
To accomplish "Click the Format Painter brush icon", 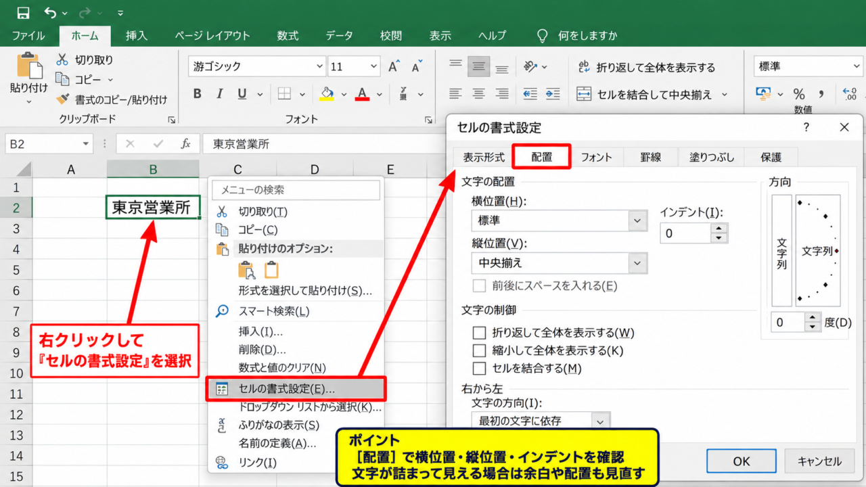I will point(62,99).
